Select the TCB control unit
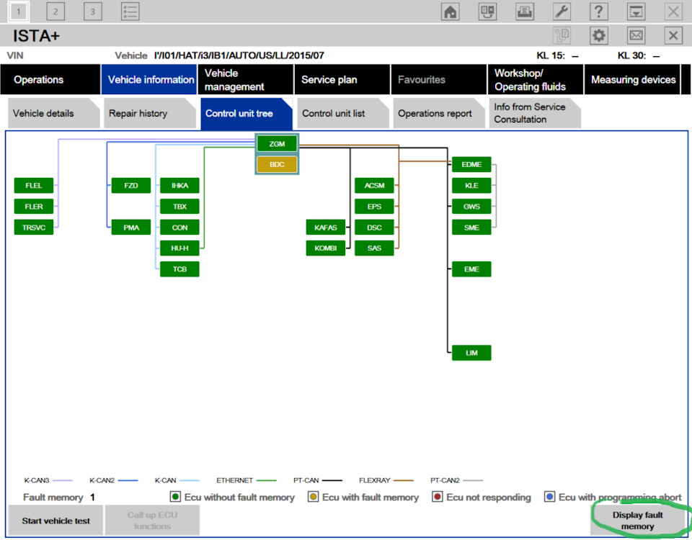Viewport: 692px width, 540px height. coord(179,269)
